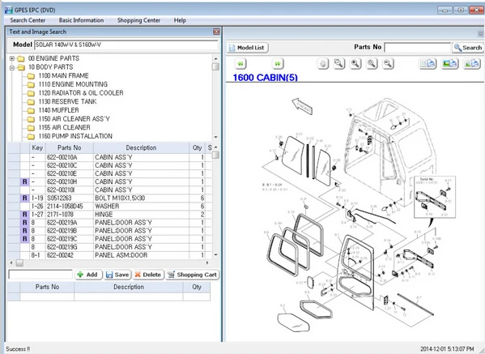Click the zoom in magnifier
Viewport: 485px width, 354px height.
pyautogui.click(x=355, y=64)
